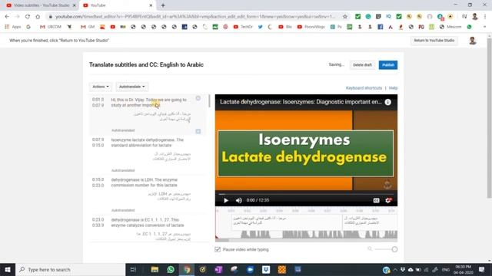Open browser profile avatar in toolbar

[475, 17]
